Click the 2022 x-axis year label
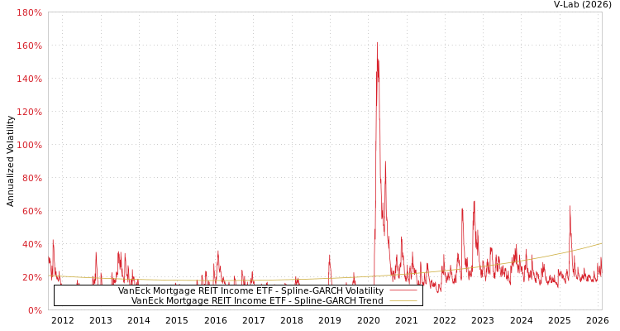620x331 pixels. coord(445,320)
